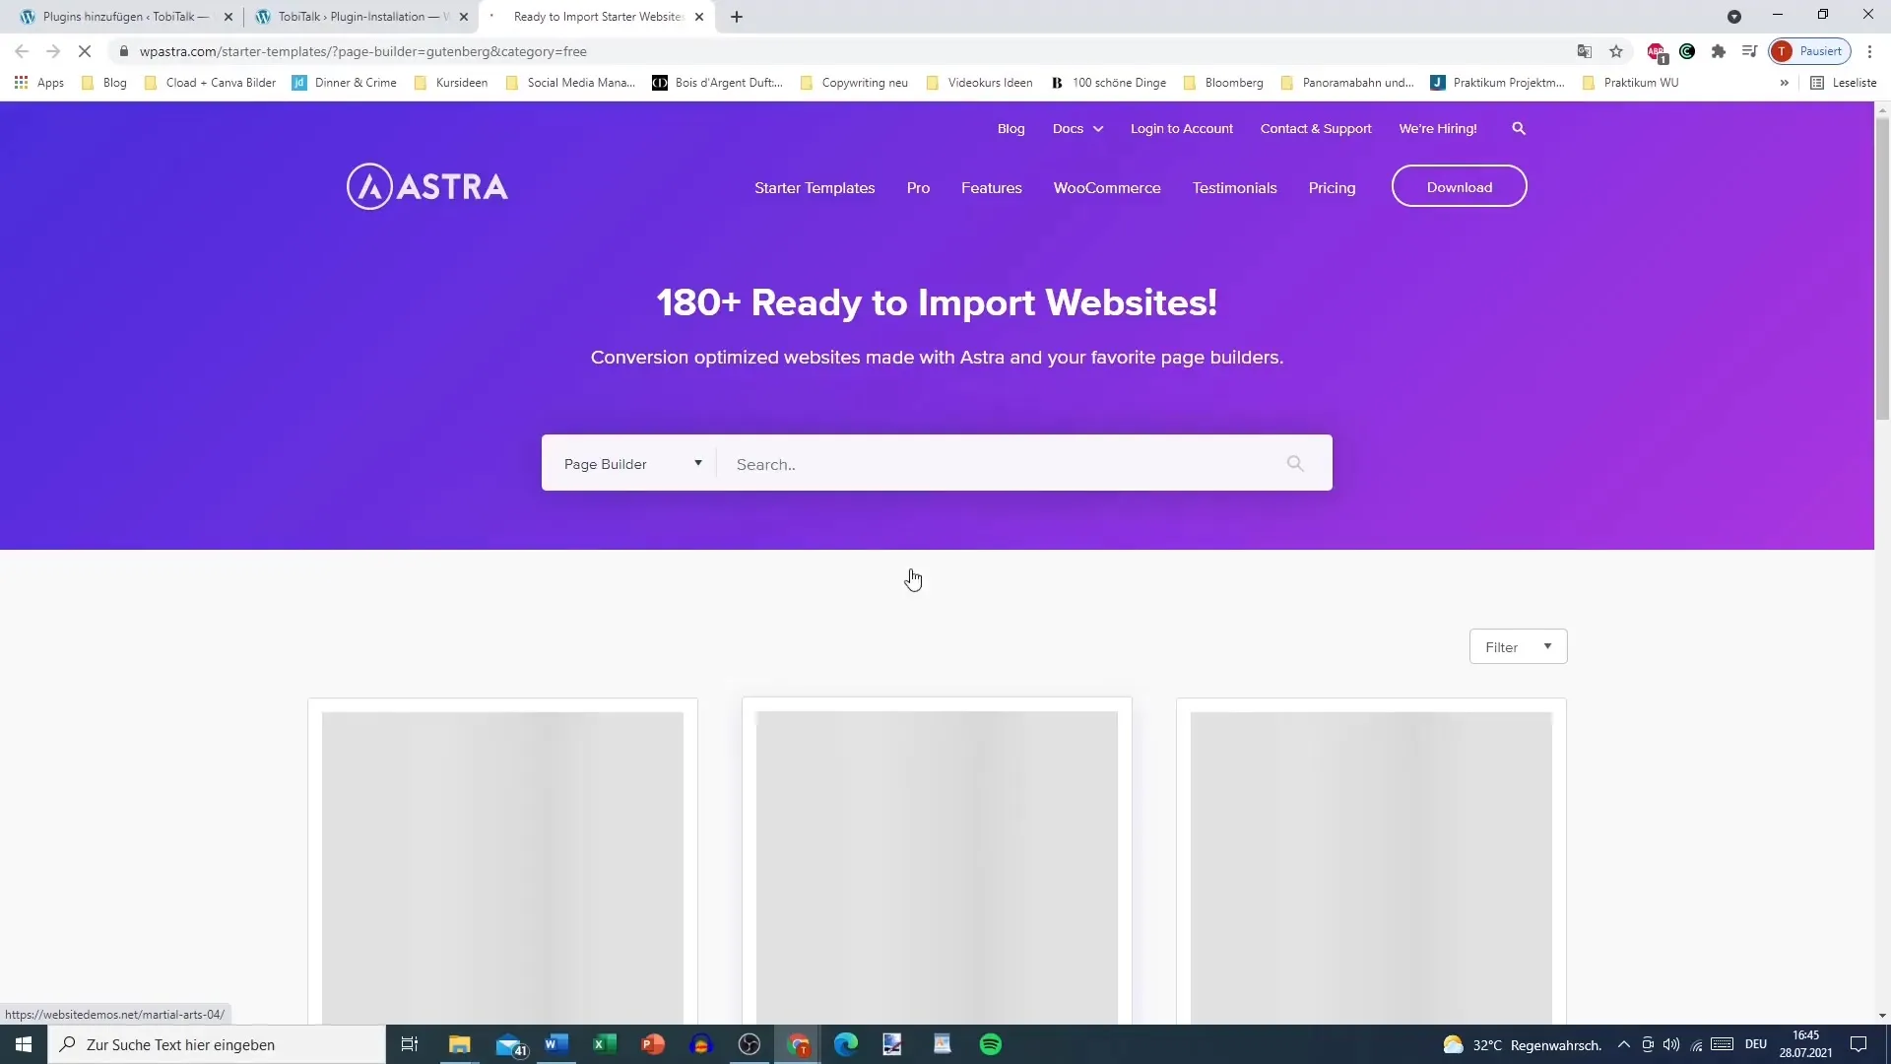Viewport: 1891px width, 1064px height.
Task: Click the browser address bar URL
Action: click(x=362, y=51)
